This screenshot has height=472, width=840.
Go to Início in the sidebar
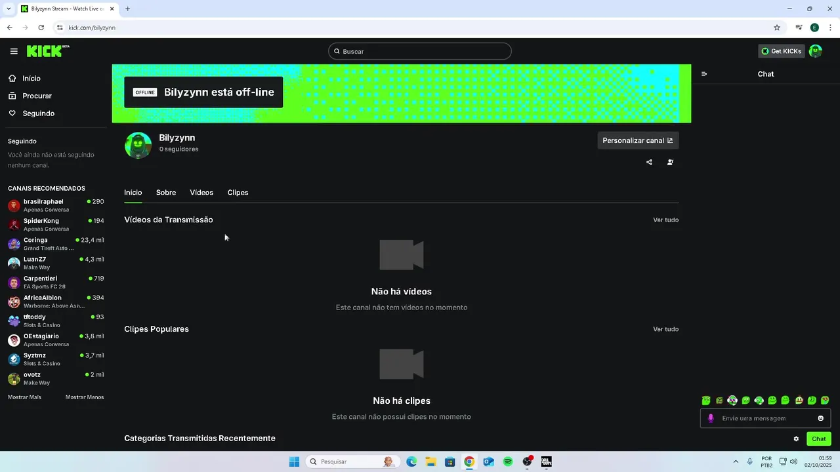(31, 78)
